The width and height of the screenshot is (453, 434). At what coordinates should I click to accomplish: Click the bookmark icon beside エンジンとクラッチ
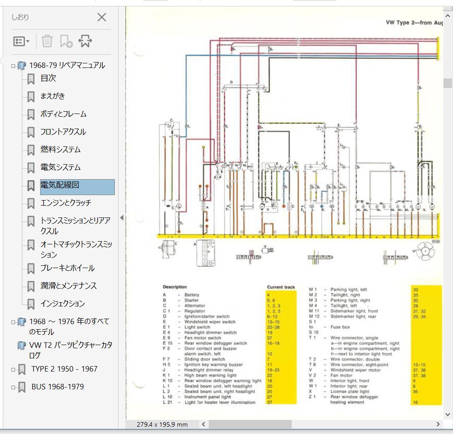[x=31, y=204]
